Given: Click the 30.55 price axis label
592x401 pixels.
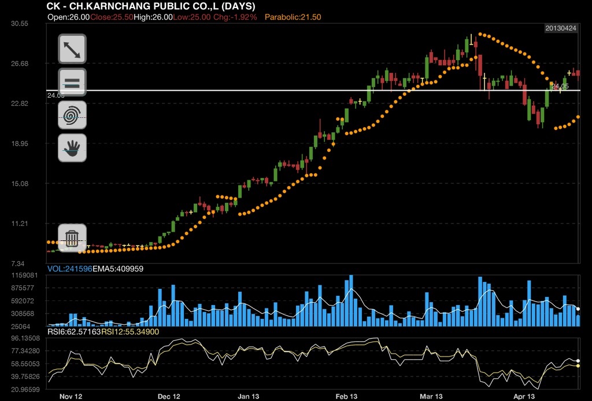Looking at the screenshot, I should tap(20, 23).
